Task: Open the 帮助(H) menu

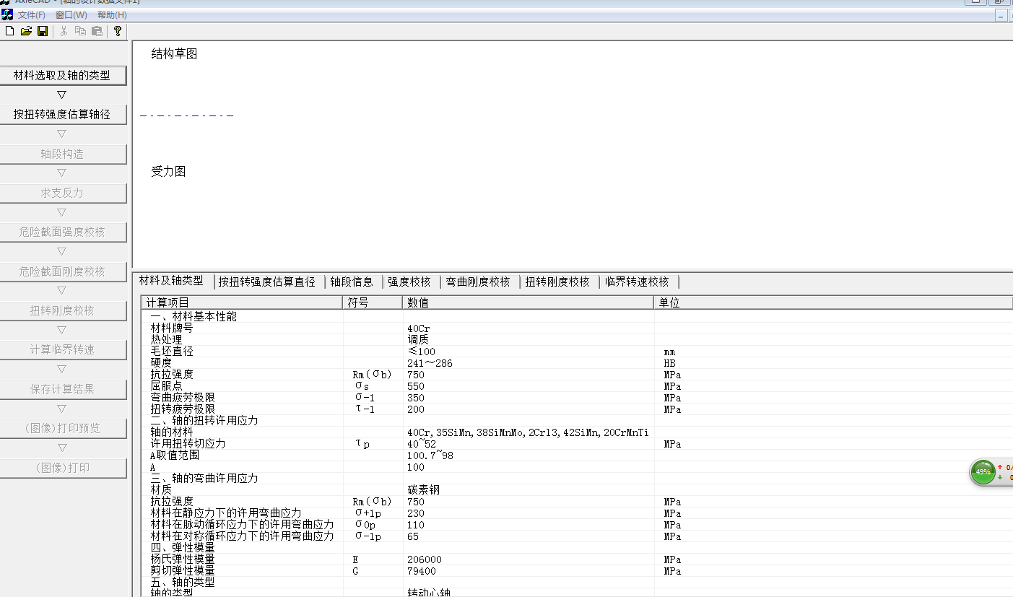Action: (x=112, y=15)
